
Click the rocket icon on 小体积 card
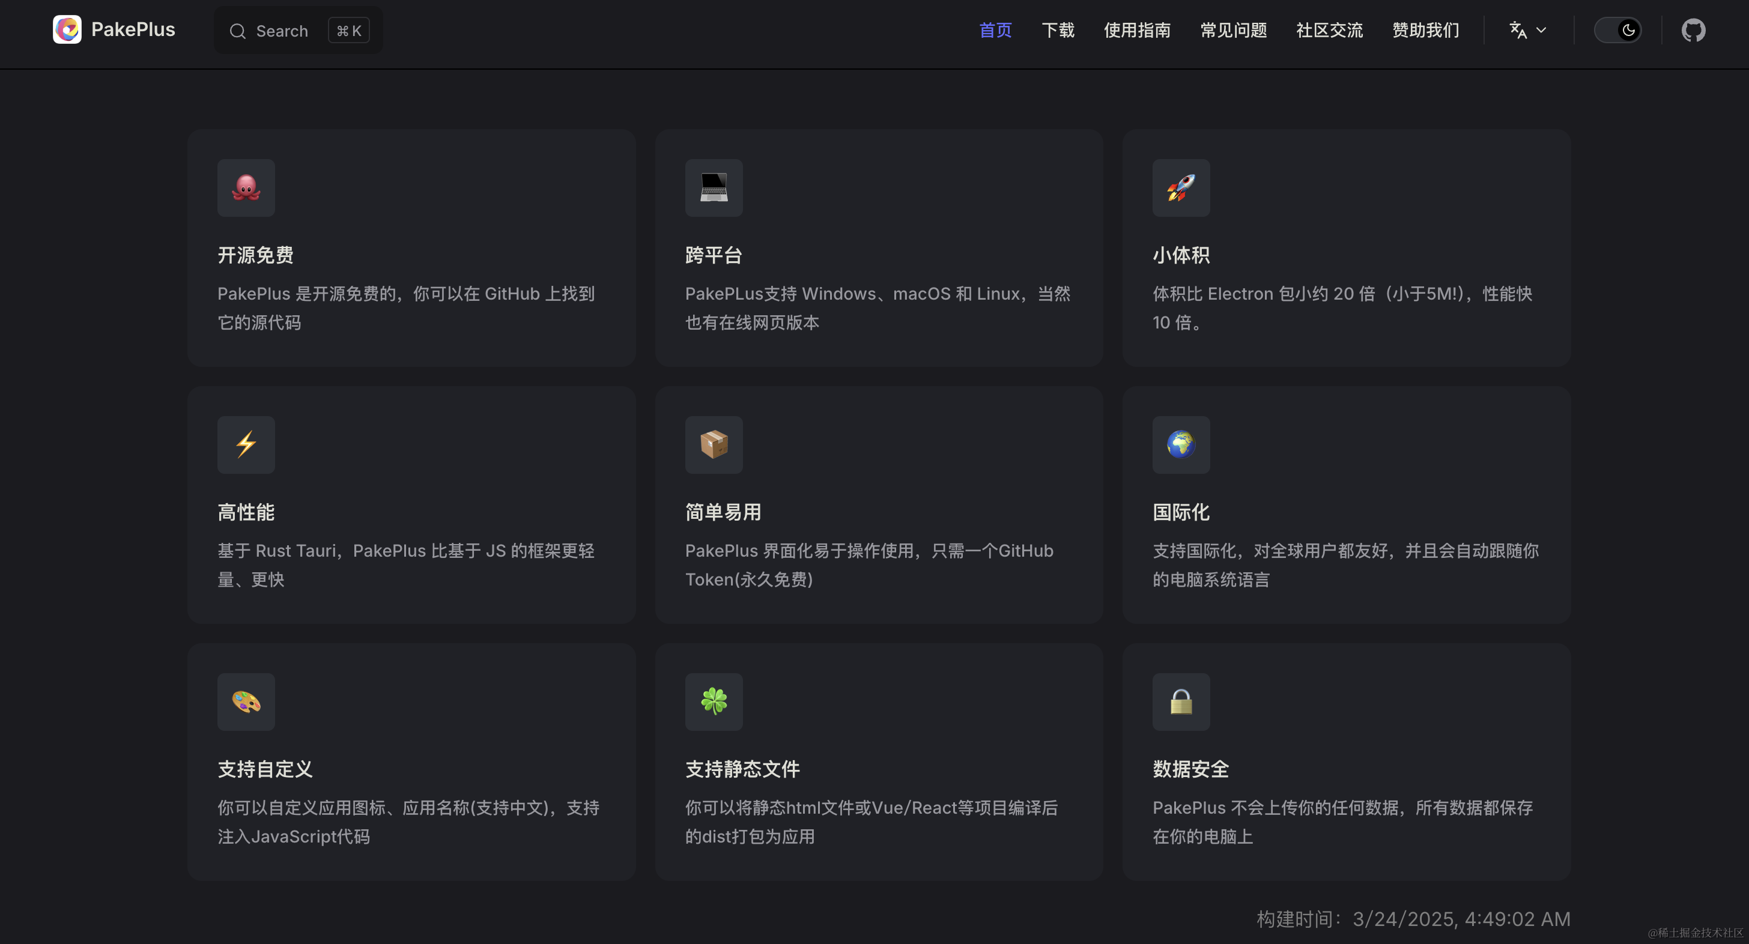point(1181,188)
